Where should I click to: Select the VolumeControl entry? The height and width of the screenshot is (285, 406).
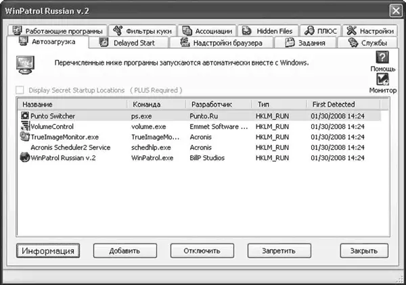click(x=200, y=126)
